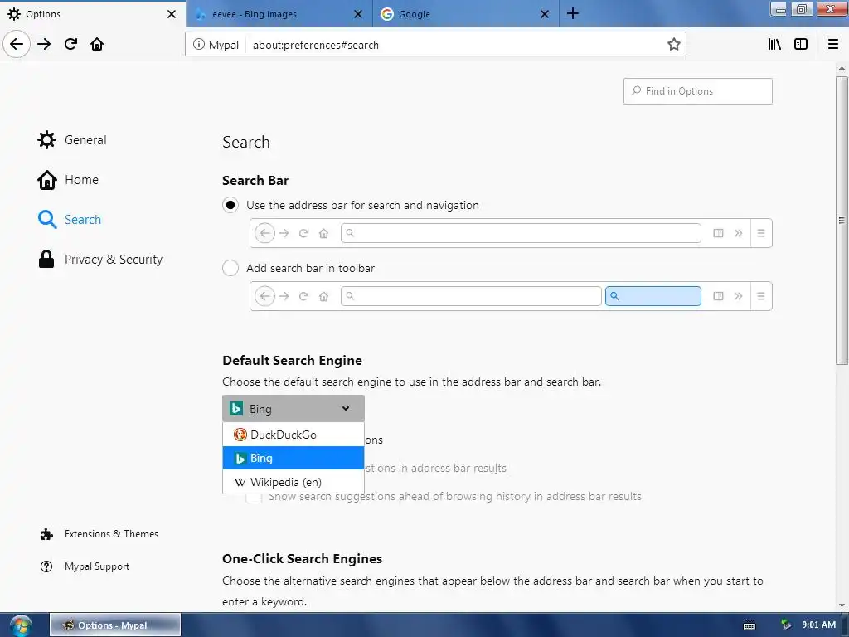Screen dimensions: 849x637
Task: Select Options - Mypal taskbar button
Action: [x=114, y=625]
